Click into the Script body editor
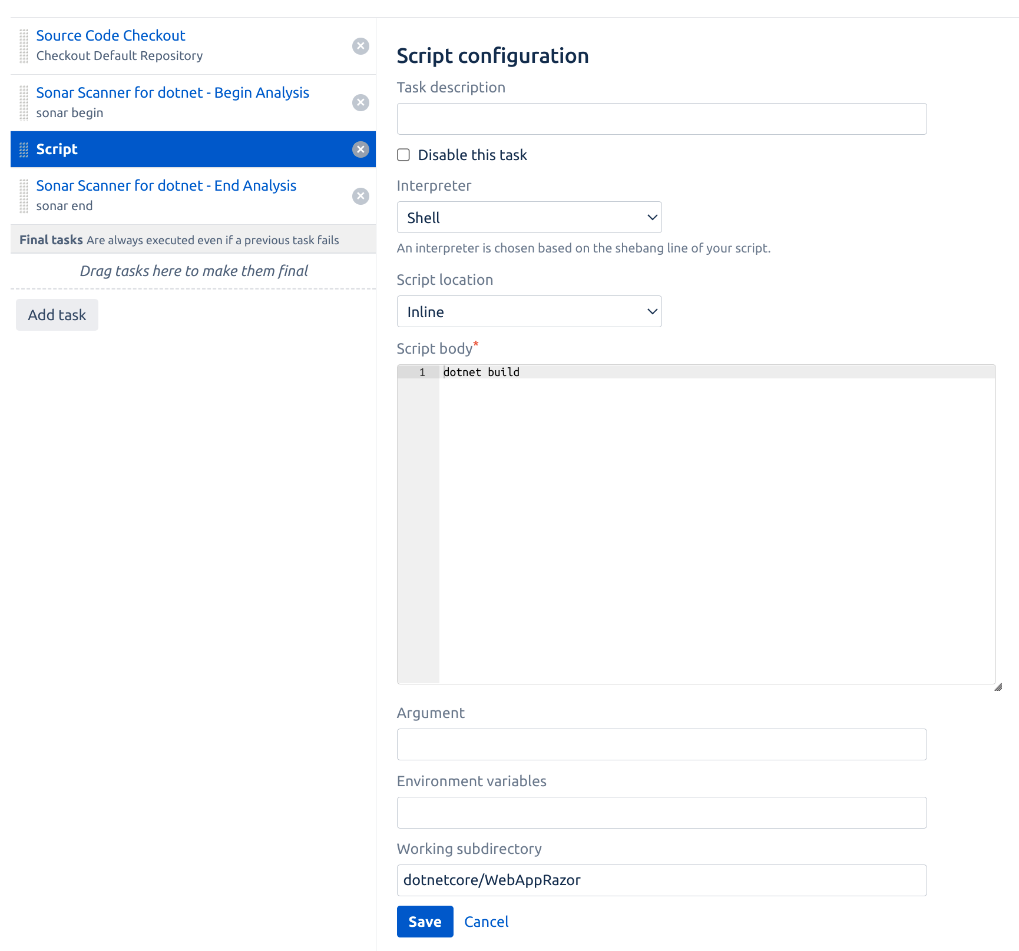 click(x=716, y=524)
